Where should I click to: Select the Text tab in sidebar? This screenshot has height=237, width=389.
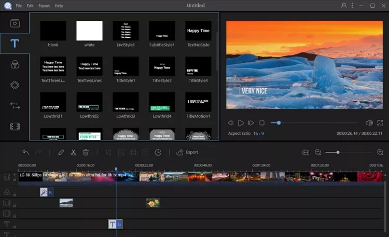pyautogui.click(x=15, y=44)
